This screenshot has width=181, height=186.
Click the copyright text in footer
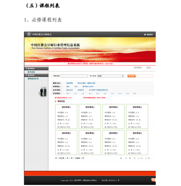point(79,180)
